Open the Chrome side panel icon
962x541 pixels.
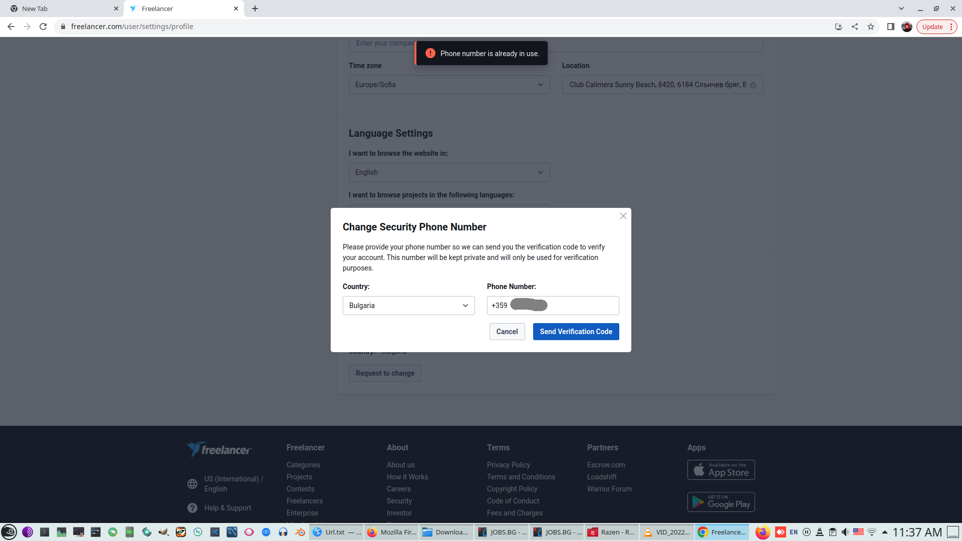click(890, 27)
